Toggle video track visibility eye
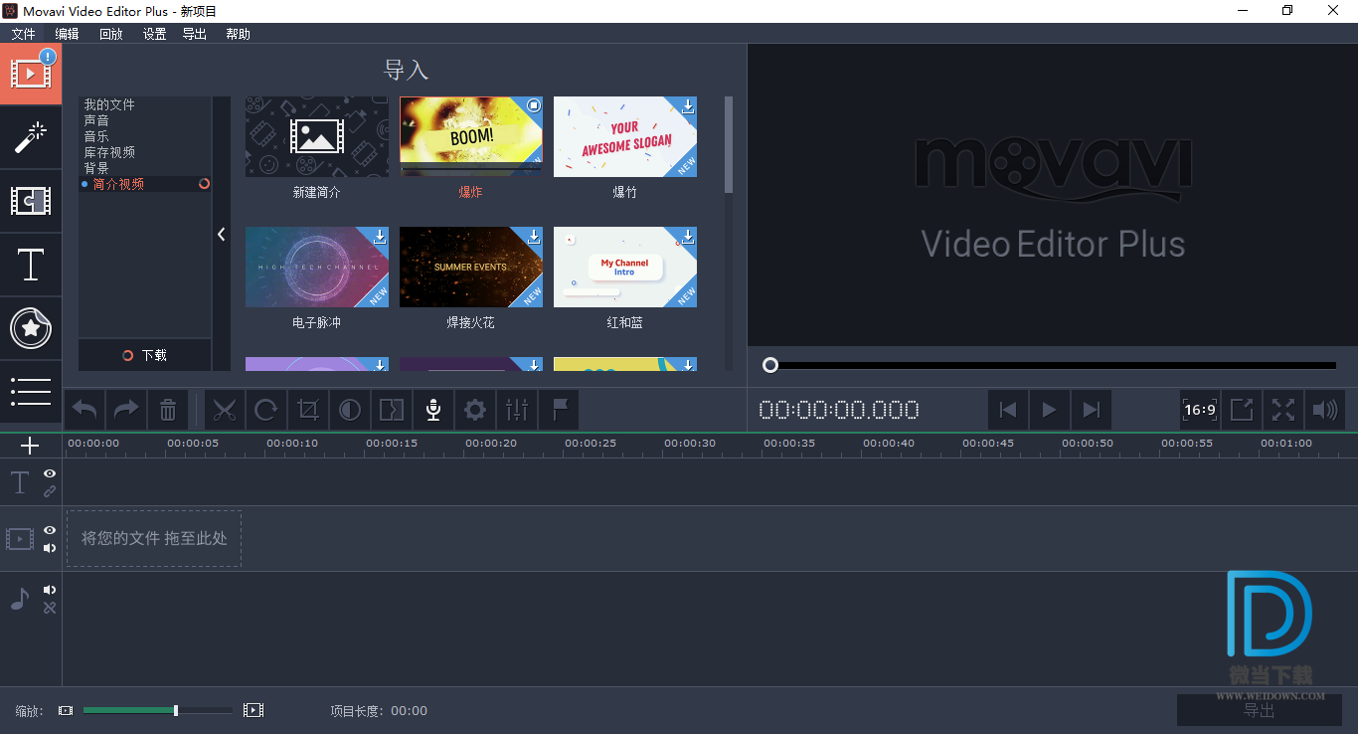The height and width of the screenshot is (734, 1358). 50,530
